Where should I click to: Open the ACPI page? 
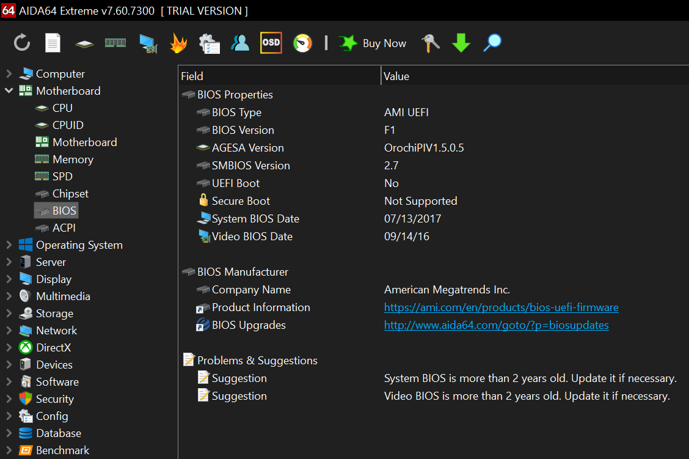pyautogui.click(x=64, y=228)
